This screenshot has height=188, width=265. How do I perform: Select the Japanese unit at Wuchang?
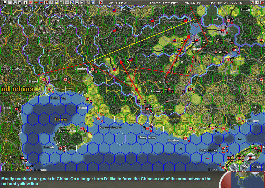[223, 30]
